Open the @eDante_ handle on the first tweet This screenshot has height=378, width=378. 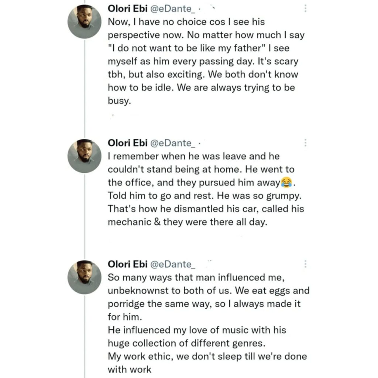pos(173,9)
